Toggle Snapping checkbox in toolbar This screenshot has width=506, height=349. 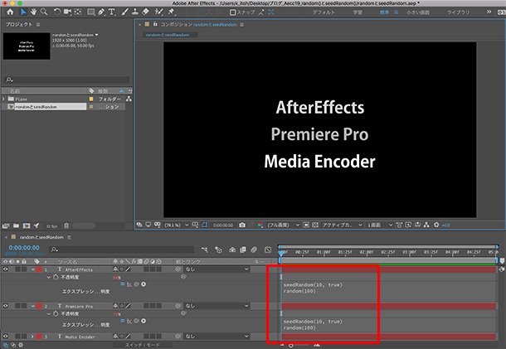pos(232,12)
